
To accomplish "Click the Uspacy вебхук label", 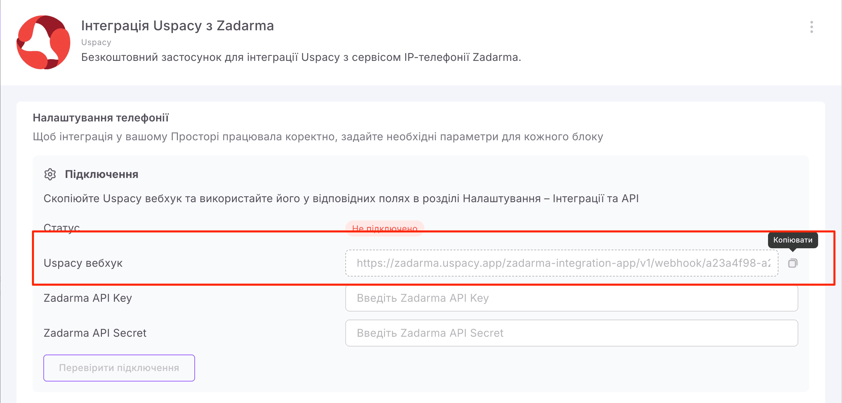I will pyautogui.click(x=83, y=263).
